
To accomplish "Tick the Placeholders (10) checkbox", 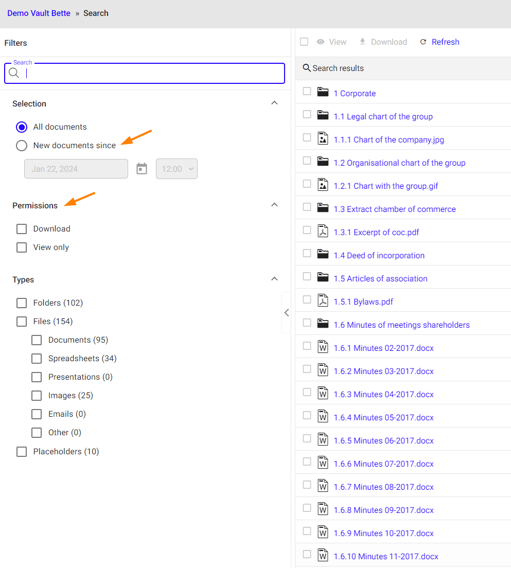I will pyautogui.click(x=22, y=452).
